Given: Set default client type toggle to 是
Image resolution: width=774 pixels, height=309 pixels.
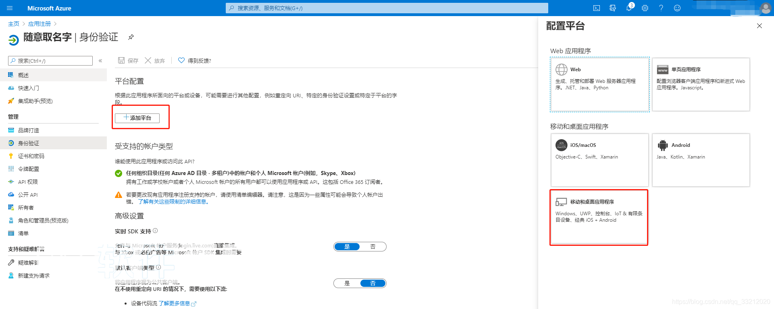Looking at the screenshot, I should [x=347, y=283].
